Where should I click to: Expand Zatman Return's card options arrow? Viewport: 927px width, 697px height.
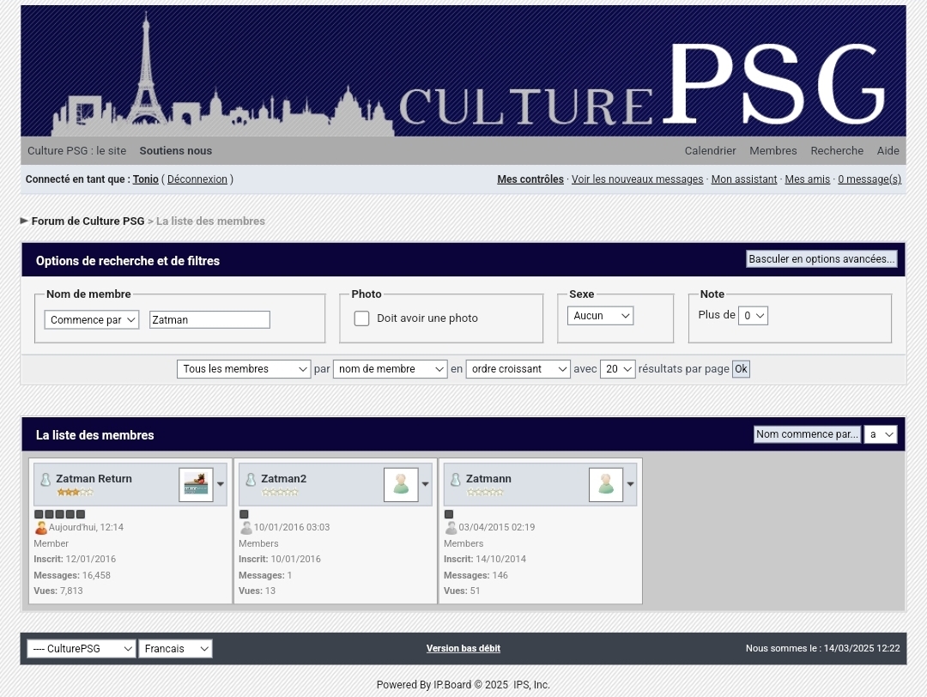(221, 484)
